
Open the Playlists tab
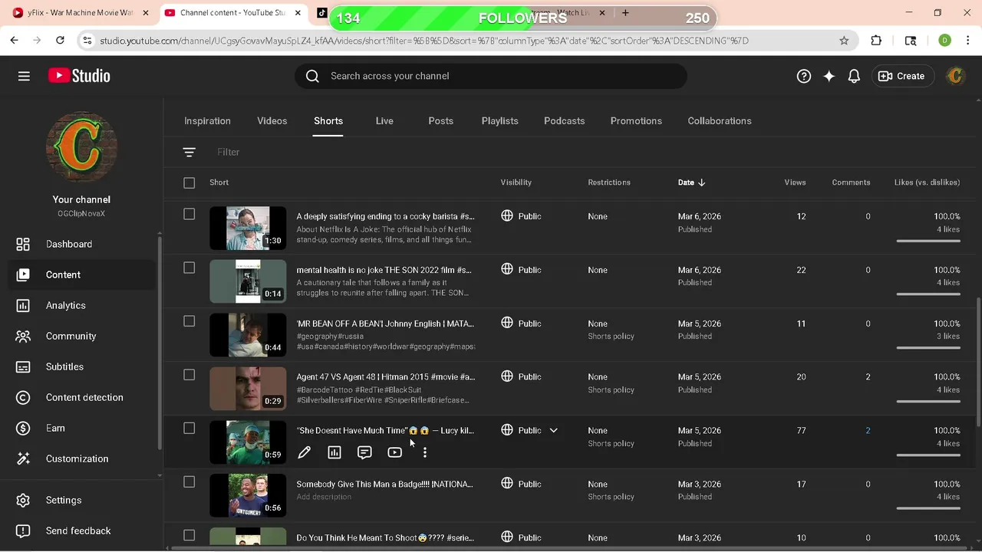click(499, 121)
